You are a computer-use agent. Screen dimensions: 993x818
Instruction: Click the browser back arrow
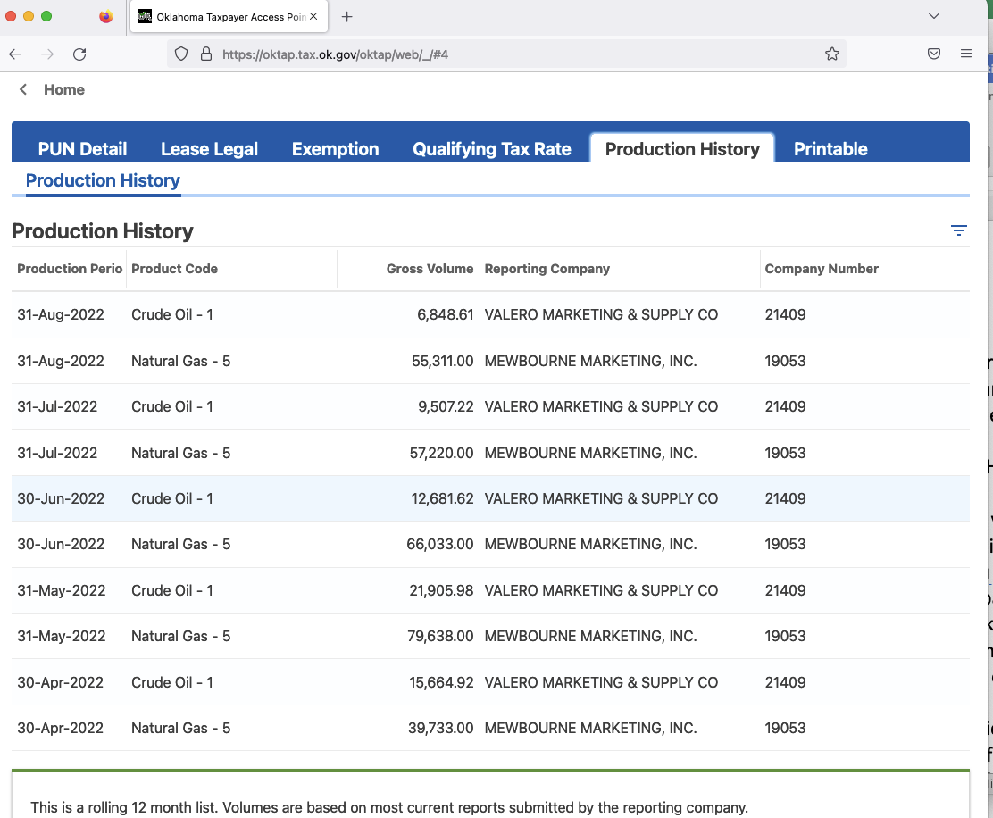click(15, 54)
